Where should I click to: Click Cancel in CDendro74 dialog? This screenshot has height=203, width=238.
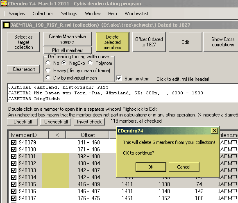pos(184,167)
